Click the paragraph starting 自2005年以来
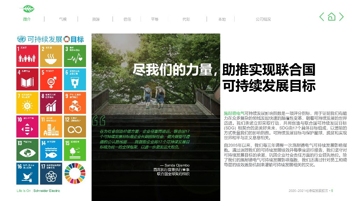358x201 pixels. pyautogui.click(x=285, y=155)
